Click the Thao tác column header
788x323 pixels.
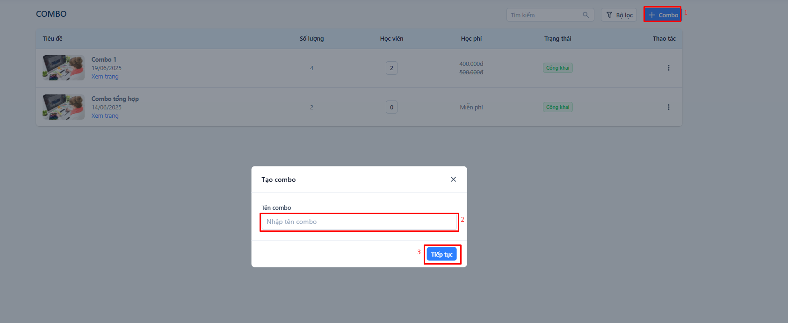pos(665,38)
